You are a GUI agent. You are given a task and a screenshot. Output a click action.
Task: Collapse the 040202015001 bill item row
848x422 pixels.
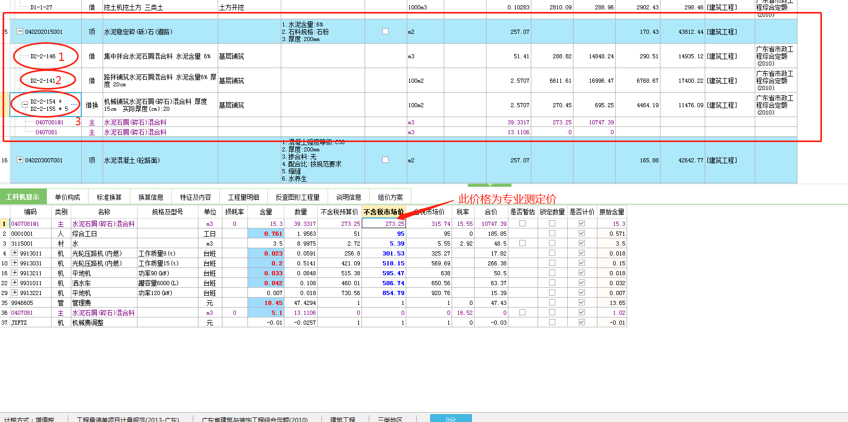point(20,31)
